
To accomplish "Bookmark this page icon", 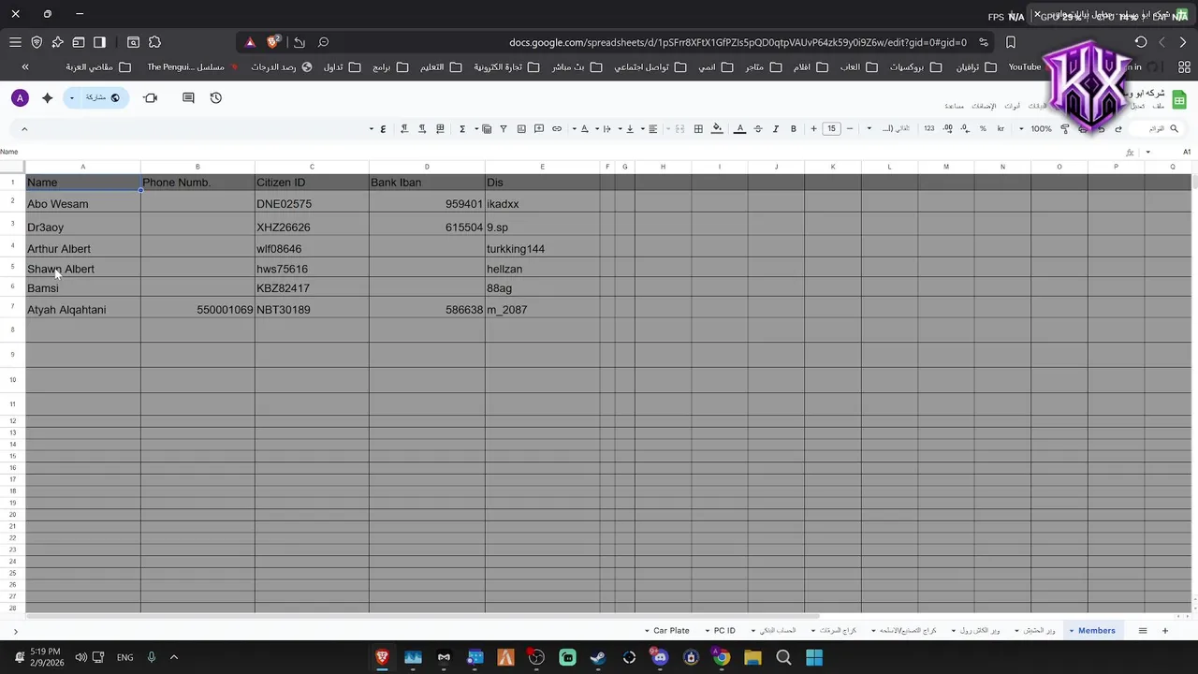I will pyautogui.click(x=1011, y=42).
